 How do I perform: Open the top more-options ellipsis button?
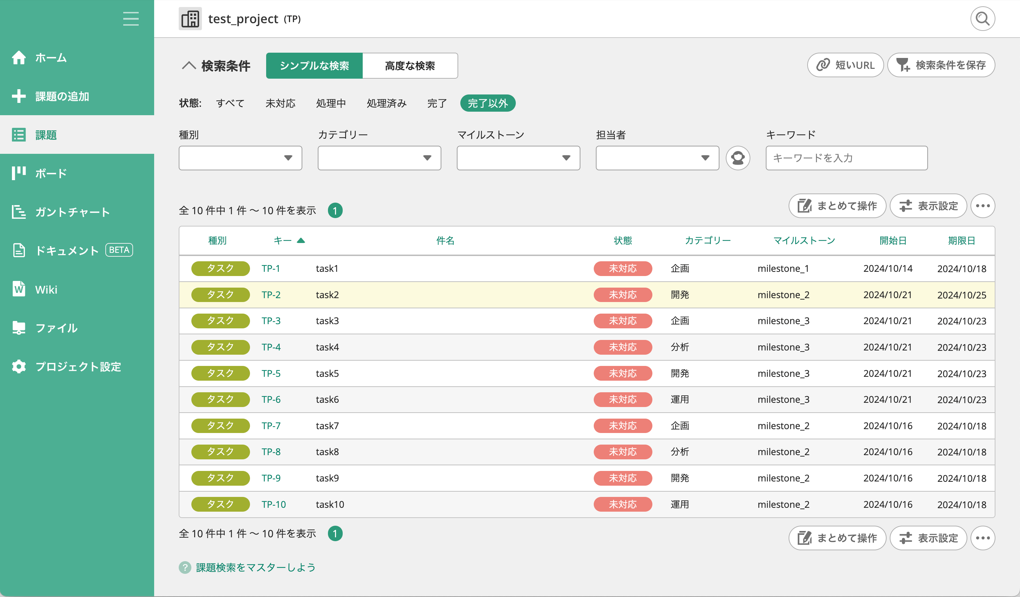pyautogui.click(x=982, y=206)
